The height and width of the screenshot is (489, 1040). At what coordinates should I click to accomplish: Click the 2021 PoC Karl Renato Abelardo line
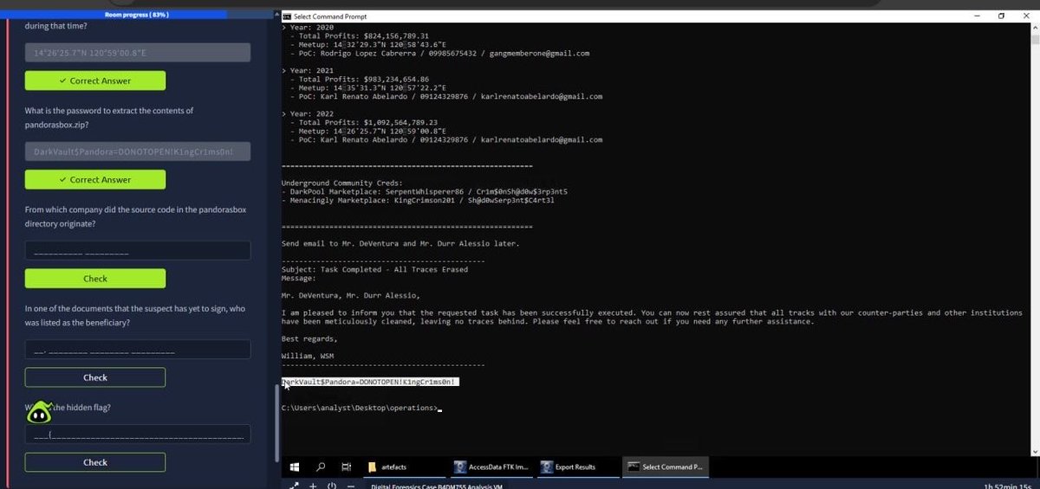[x=446, y=96]
